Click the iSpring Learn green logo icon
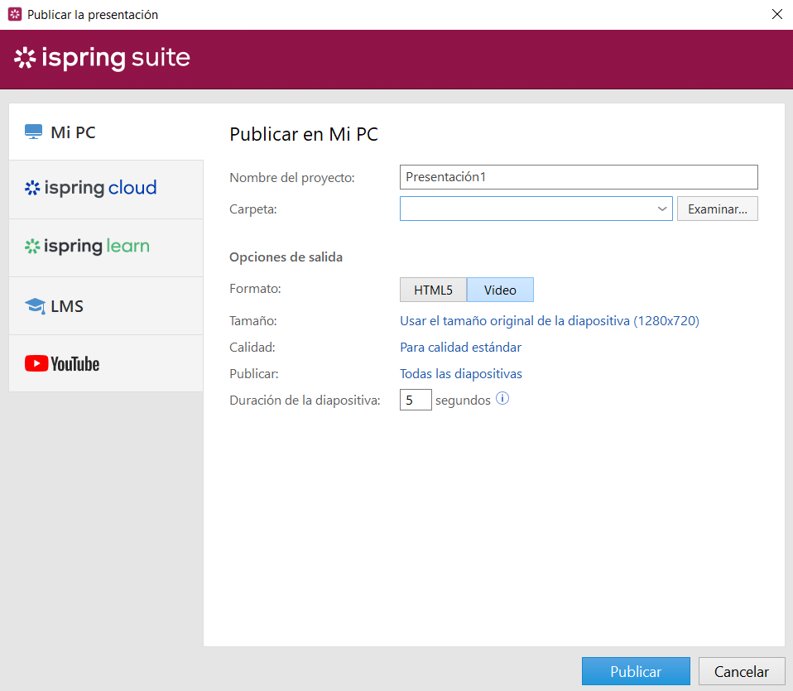The height and width of the screenshot is (691, 793). point(31,246)
